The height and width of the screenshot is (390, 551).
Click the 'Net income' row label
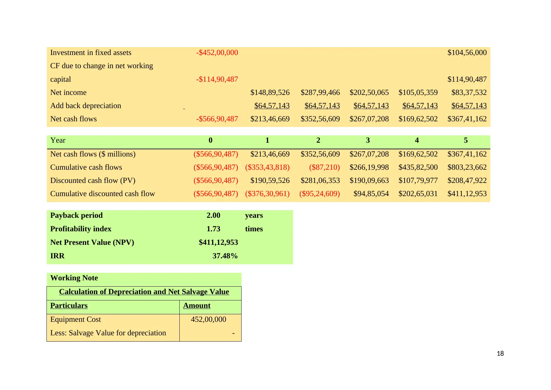(68, 92)
